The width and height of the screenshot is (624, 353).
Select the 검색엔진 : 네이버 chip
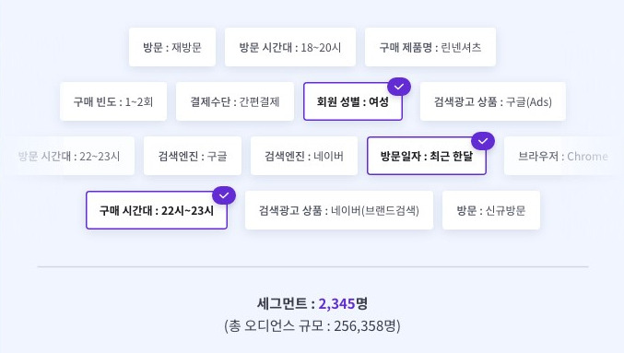tap(304, 156)
